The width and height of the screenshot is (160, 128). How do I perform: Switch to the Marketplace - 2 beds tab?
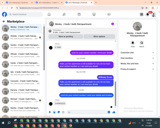[49, 3]
